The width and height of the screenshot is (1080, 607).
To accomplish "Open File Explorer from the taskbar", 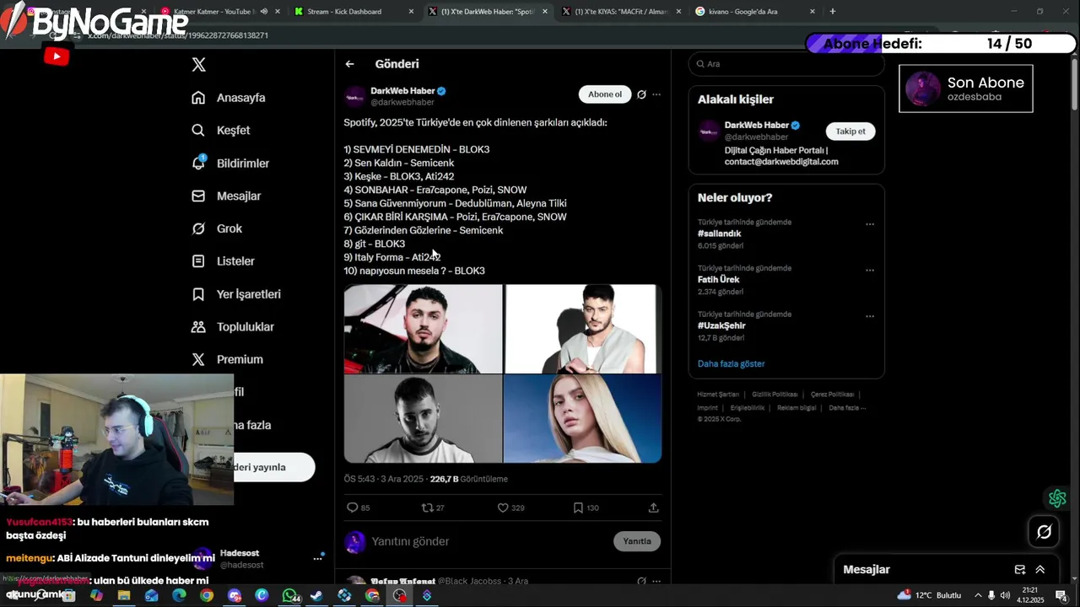I will click(x=124, y=596).
